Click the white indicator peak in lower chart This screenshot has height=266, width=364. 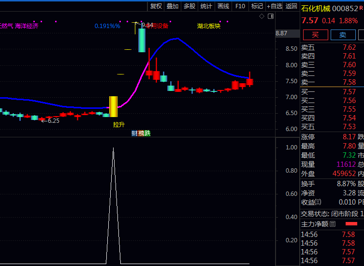(113, 148)
